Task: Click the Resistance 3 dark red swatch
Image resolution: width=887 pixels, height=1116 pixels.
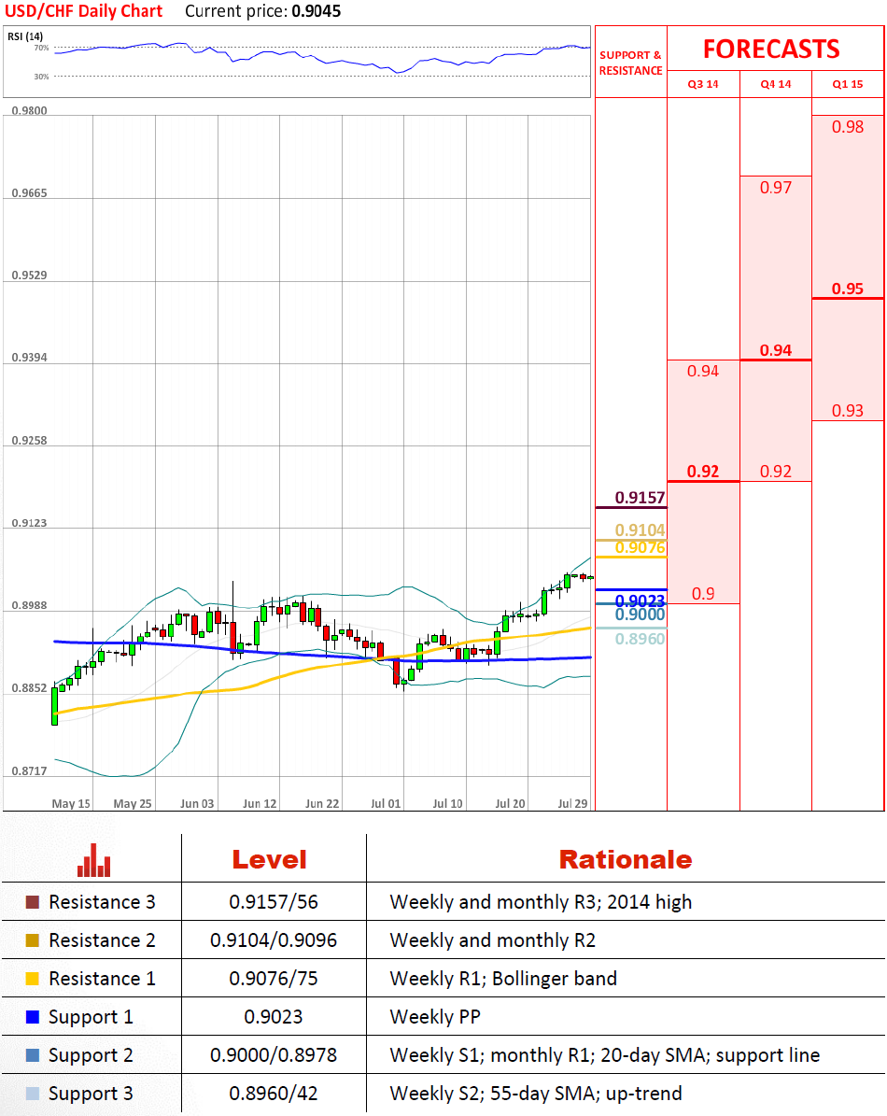Action: click(33, 902)
